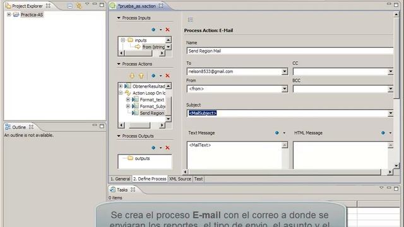Switch to the XML Source tab
This screenshot has width=404, height=227.
[180, 179]
